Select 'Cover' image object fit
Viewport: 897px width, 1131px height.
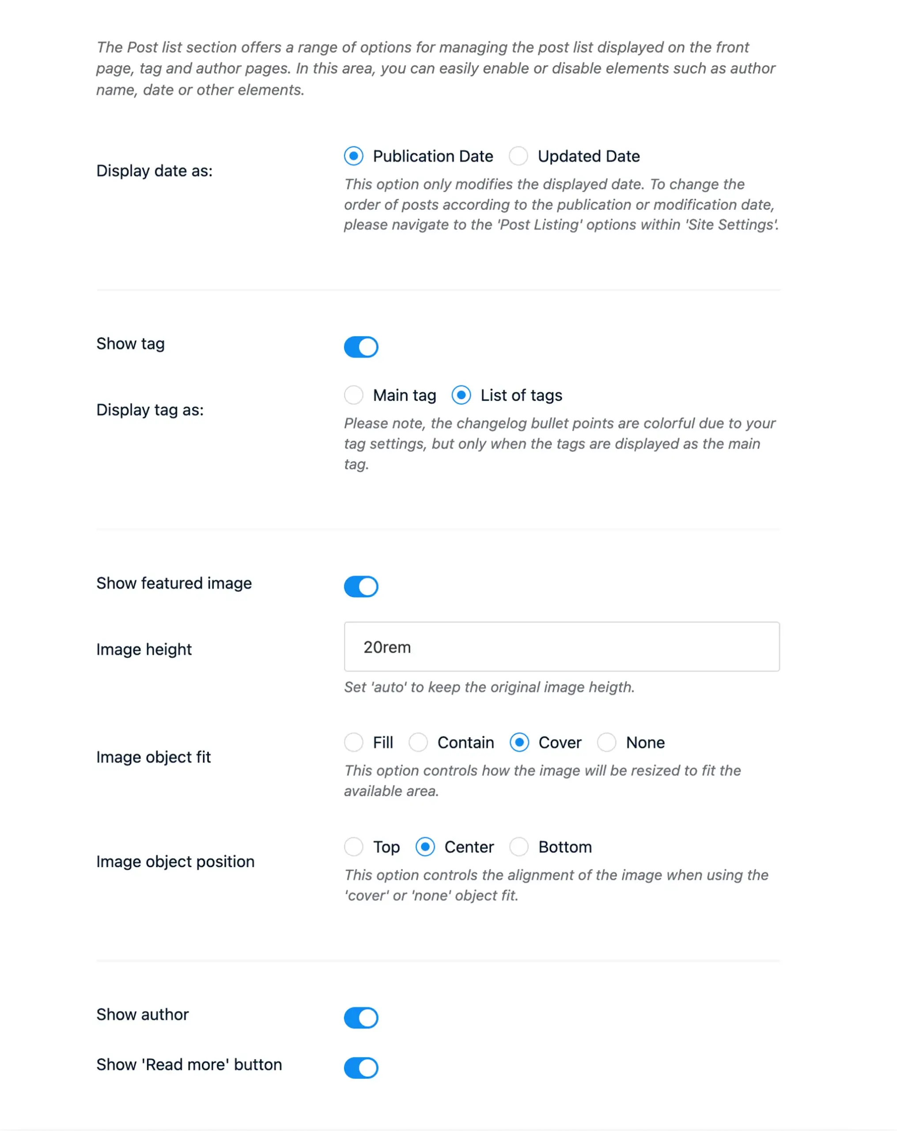[x=519, y=742]
